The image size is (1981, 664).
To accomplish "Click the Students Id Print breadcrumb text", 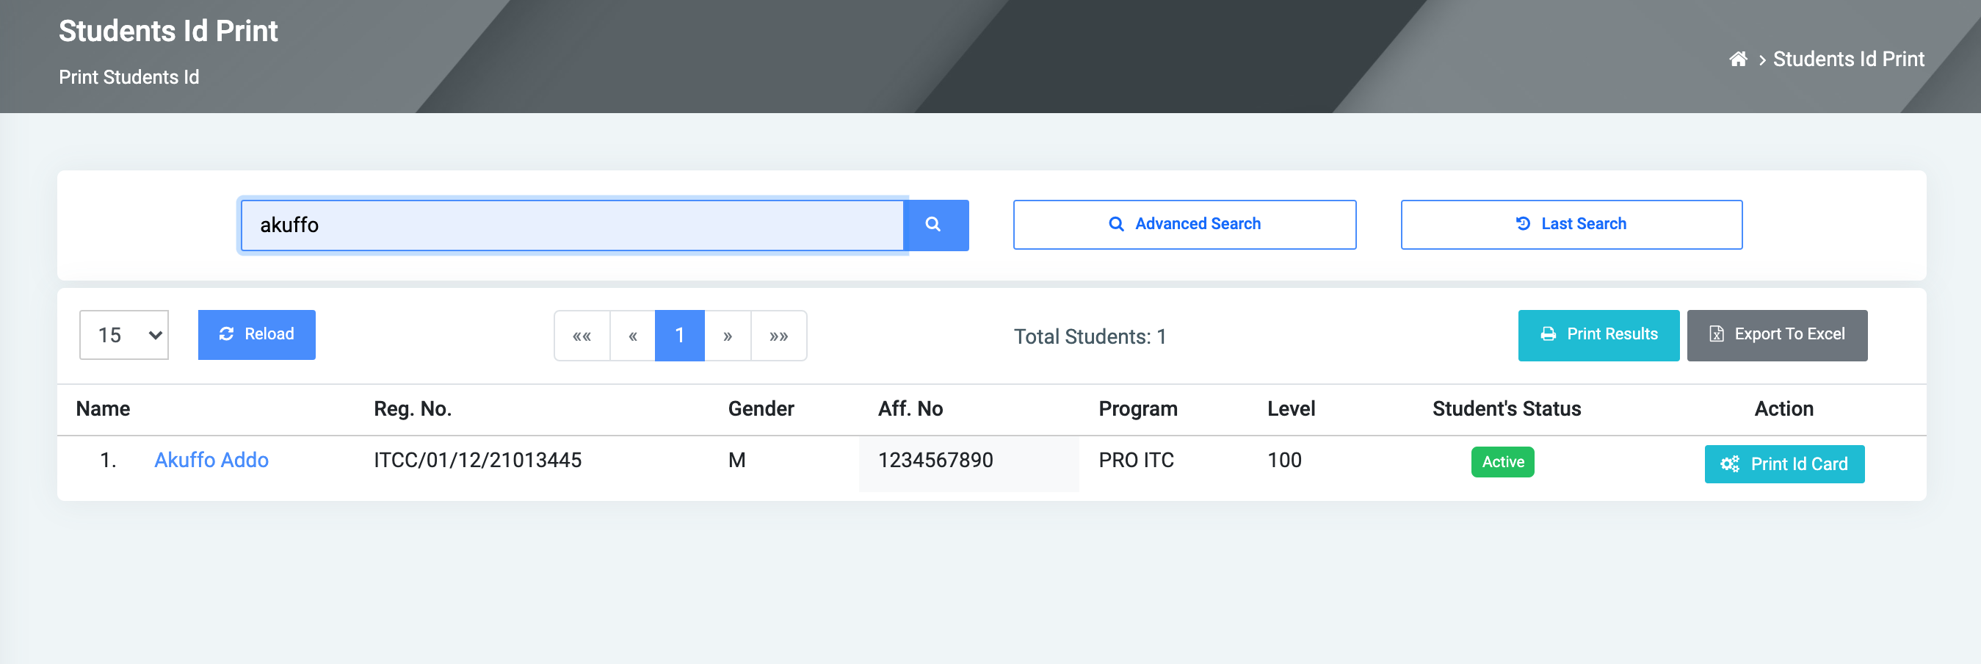I will pyautogui.click(x=1848, y=59).
